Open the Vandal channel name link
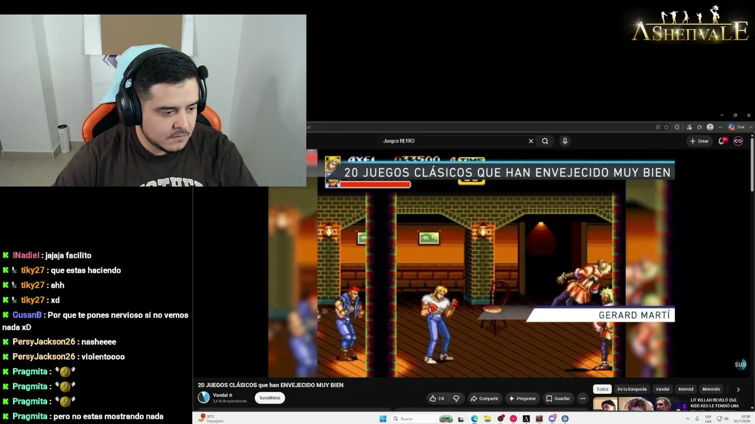Viewport: 755px width, 424px height. (x=221, y=395)
